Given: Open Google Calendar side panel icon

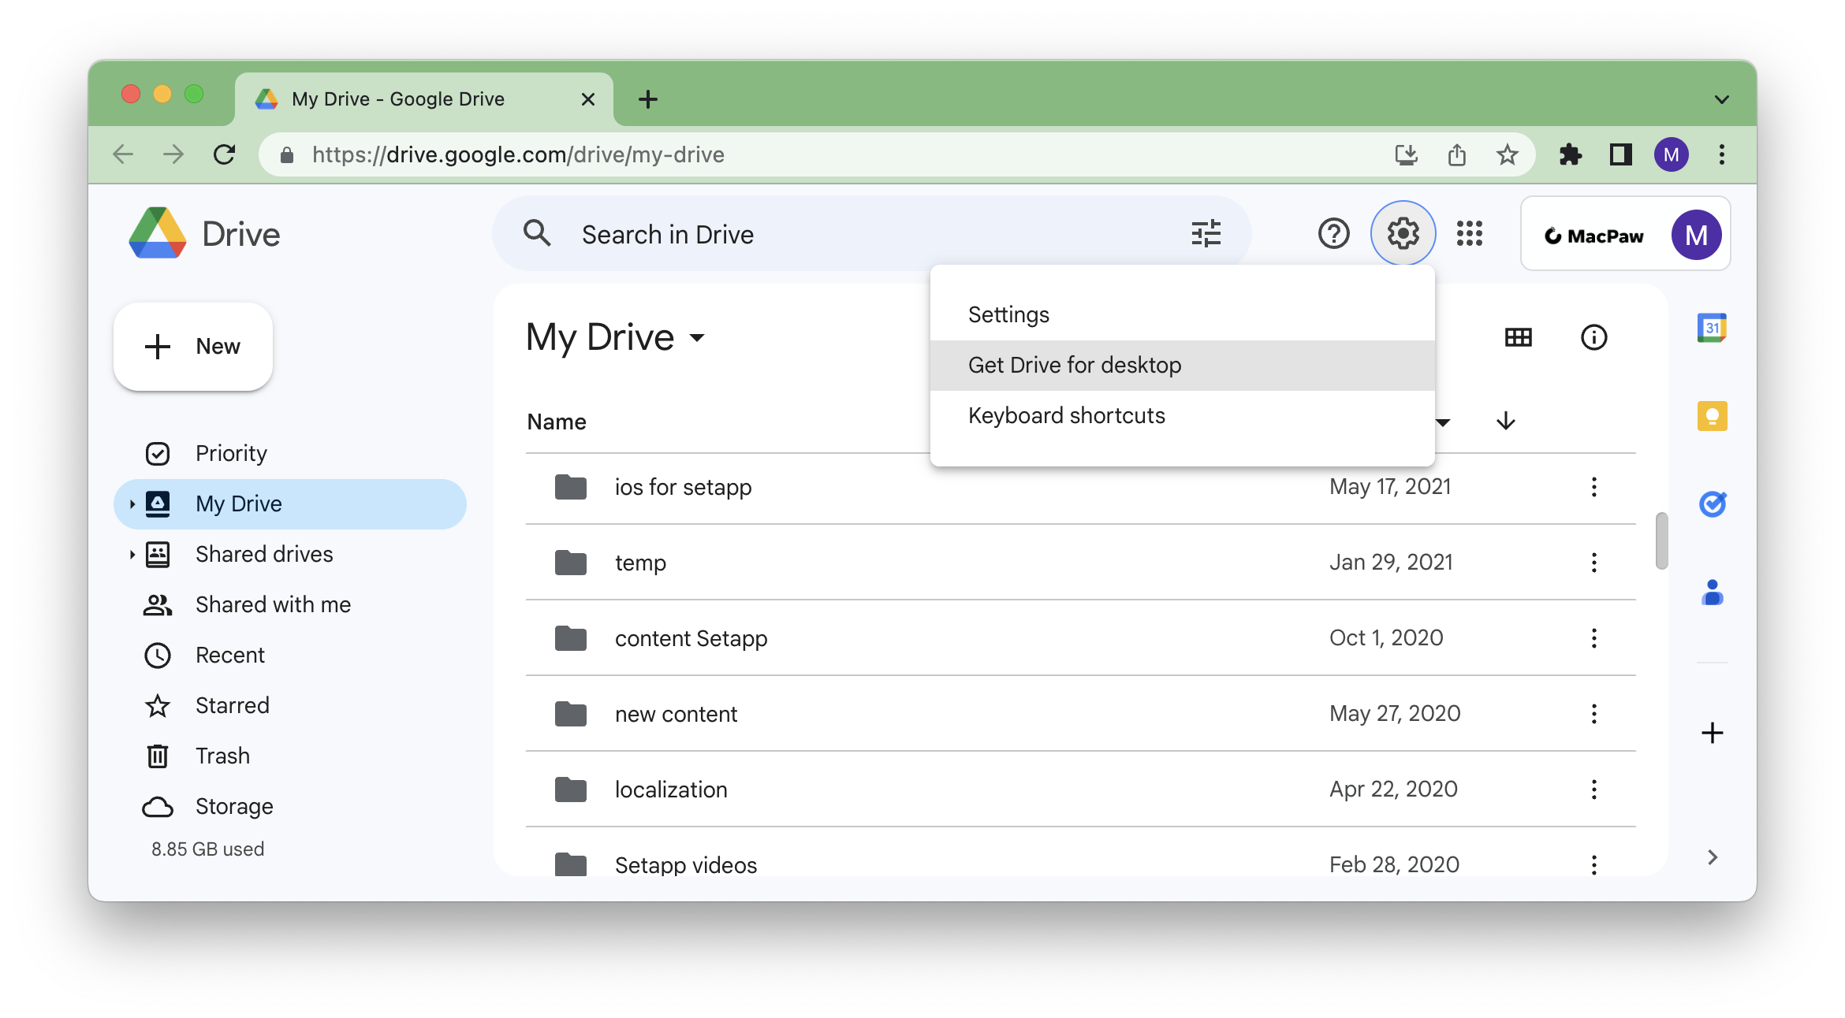Looking at the screenshot, I should click(x=1712, y=328).
